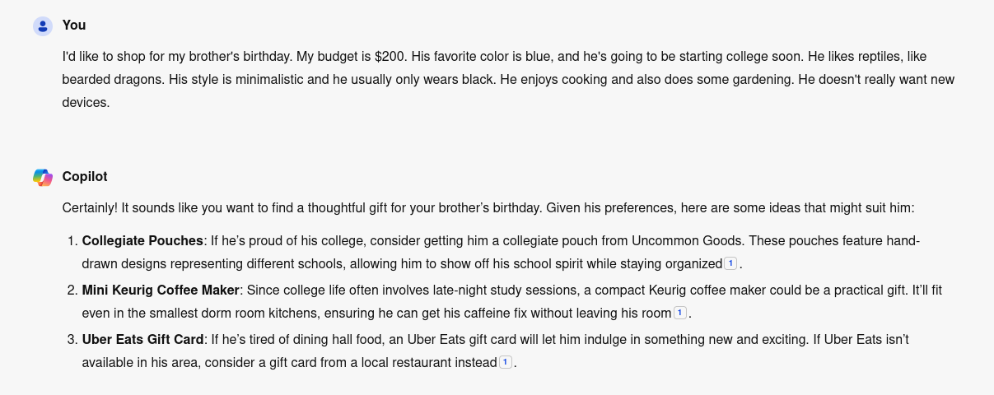Click Copilot's intro sentence starting with "Certainly!"
This screenshot has height=395, width=994.
488,208
